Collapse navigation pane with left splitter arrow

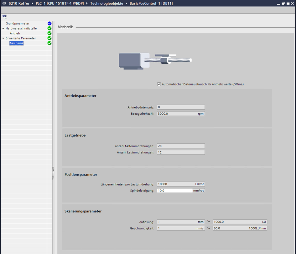[x=53, y=170]
